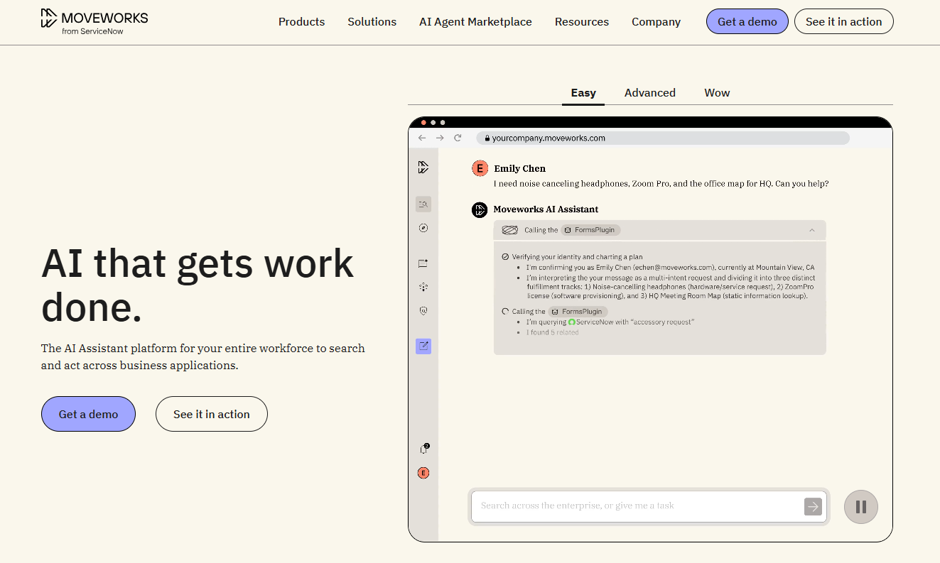This screenshot has height=563, width=940.
Task: Click the scribble icon beside Calling the
Action: point(509,230)
